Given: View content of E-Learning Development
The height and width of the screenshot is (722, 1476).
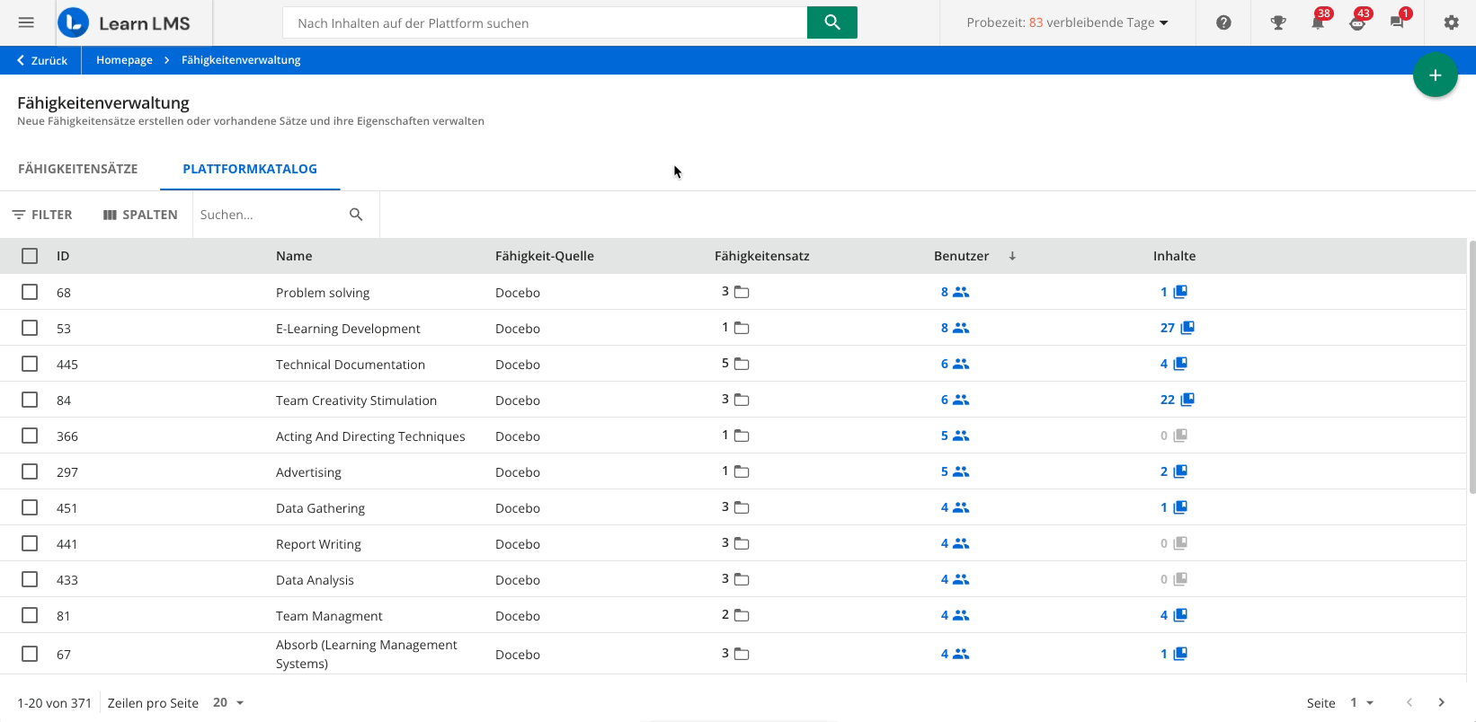Looking at the screenshot, I should 1177,328.
